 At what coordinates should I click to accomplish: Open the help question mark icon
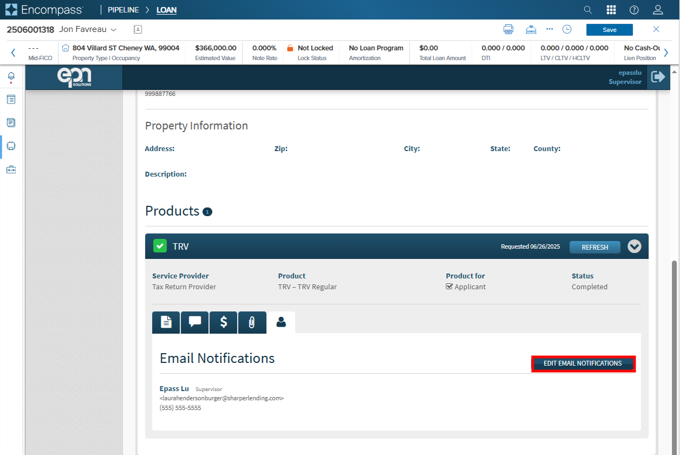634,10
